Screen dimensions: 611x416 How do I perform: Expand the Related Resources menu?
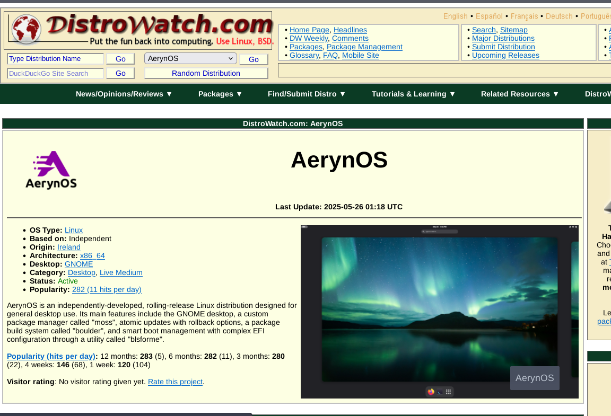[x=520, y=94]
